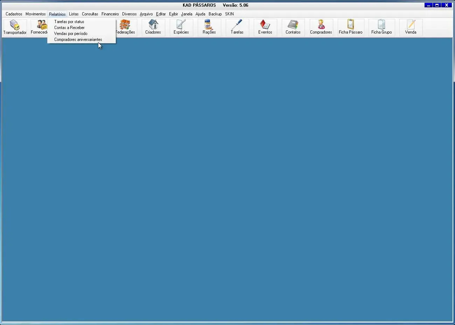This screenshot has width=455, height=325.
Task: Select Tarefas por status report
Action: (69, 22)
